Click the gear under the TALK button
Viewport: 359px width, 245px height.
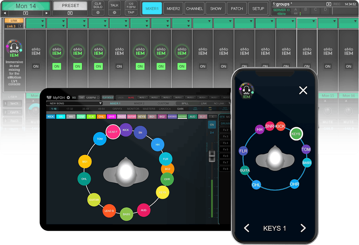[114, 13]
